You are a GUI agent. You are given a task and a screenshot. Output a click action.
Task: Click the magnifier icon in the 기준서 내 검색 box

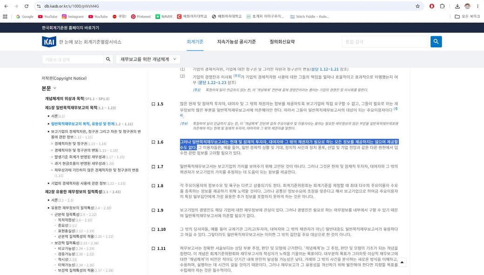tap(108, 59)
